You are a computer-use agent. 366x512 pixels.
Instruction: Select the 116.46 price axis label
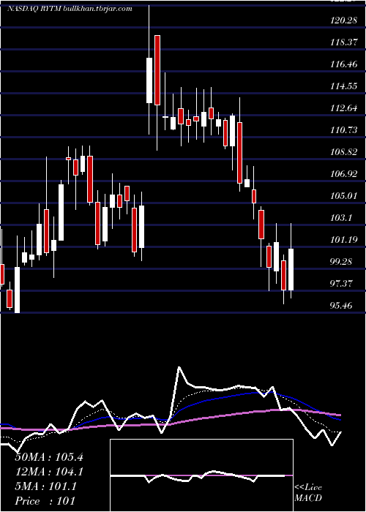(344, 64)
